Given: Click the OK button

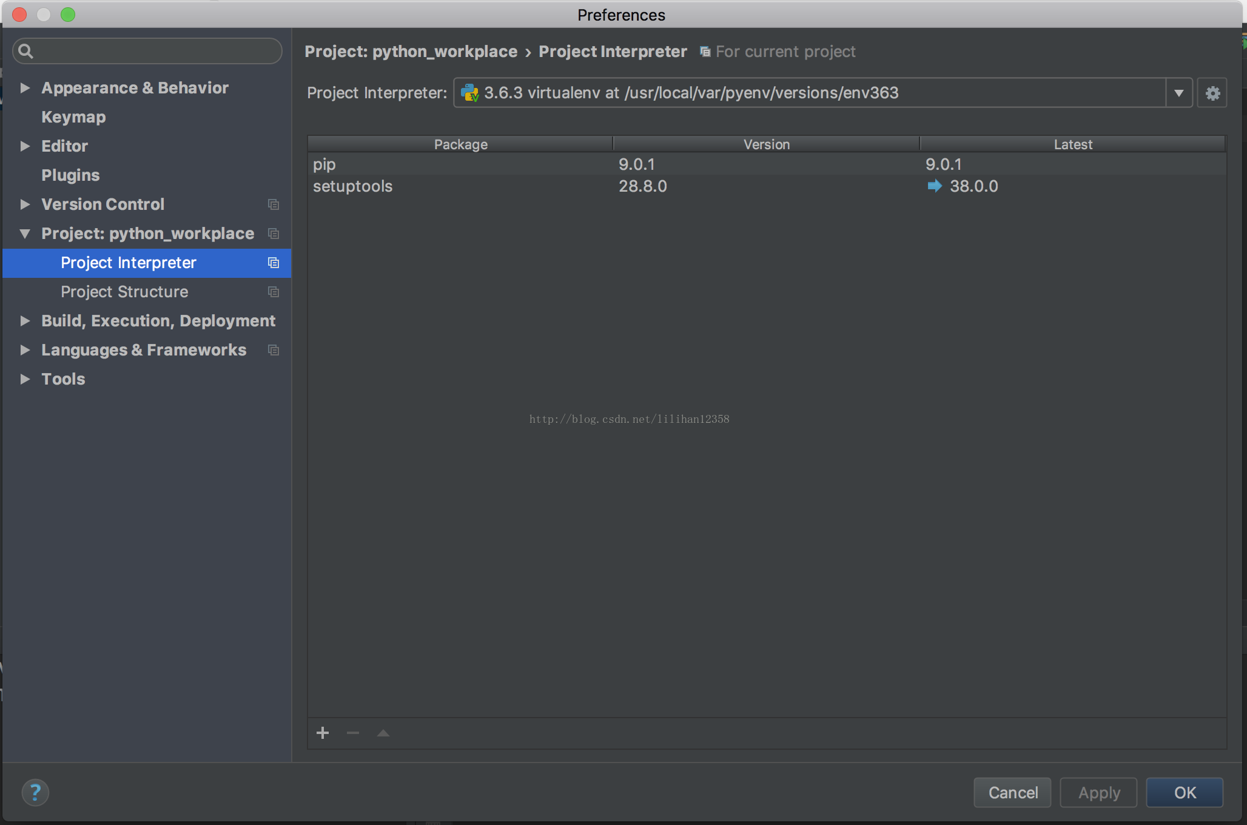Looking at the screenshot, I should pyautogui.click(x=1185, y=792).
